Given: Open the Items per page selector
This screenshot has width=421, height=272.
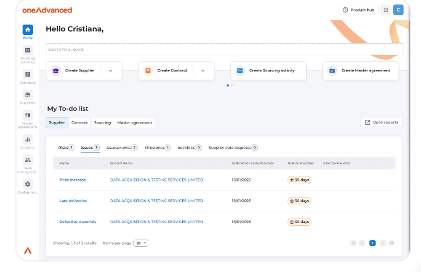Looking at the screenshot, I should pyautogui.click(x=141, y=243).
